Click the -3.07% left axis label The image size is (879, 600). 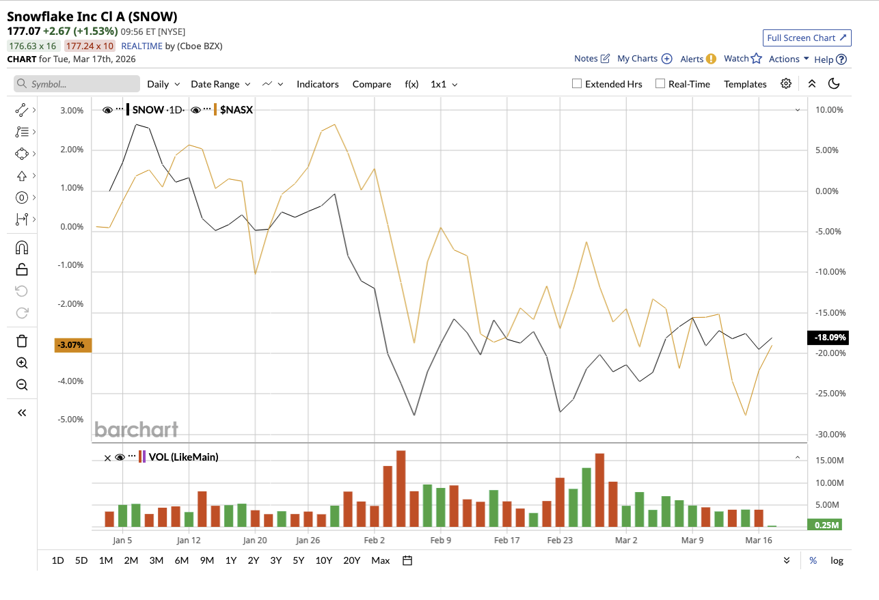(72, 345)
